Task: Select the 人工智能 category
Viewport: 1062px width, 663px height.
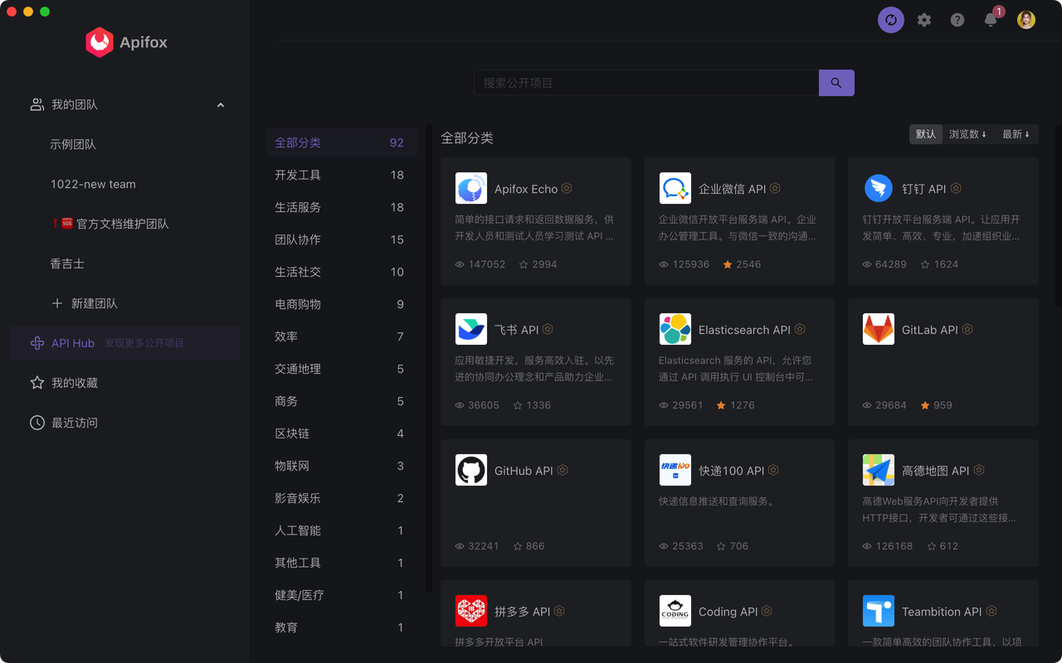Action: click(342, 530)
